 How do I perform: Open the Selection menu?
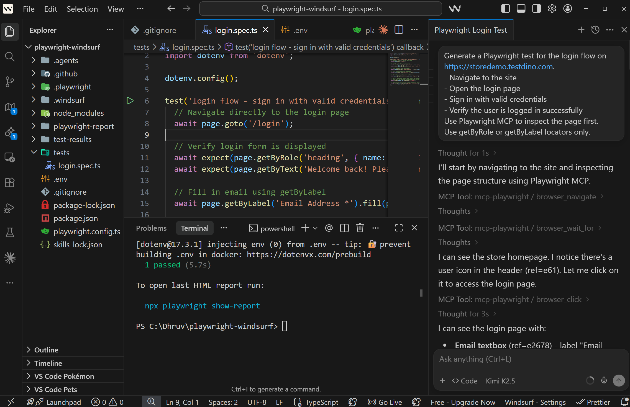[x=82, y=9]
